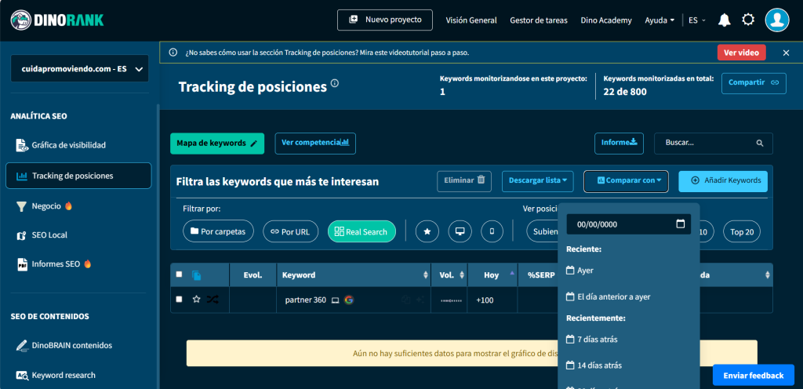
Task: Mark partner 360 keyword as favorite
Action: click(x=196, y=300)
